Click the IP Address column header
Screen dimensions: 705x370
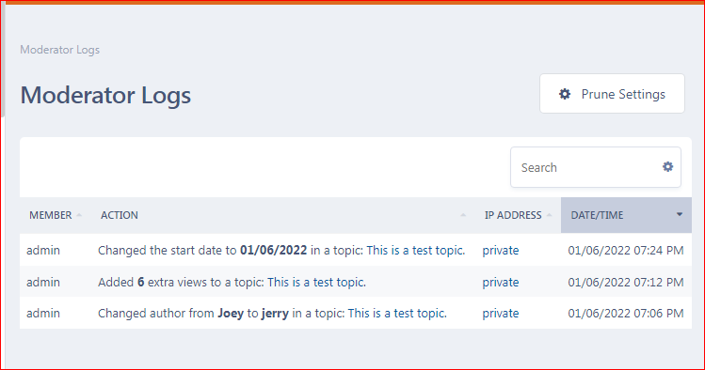[x=518, y=215]
